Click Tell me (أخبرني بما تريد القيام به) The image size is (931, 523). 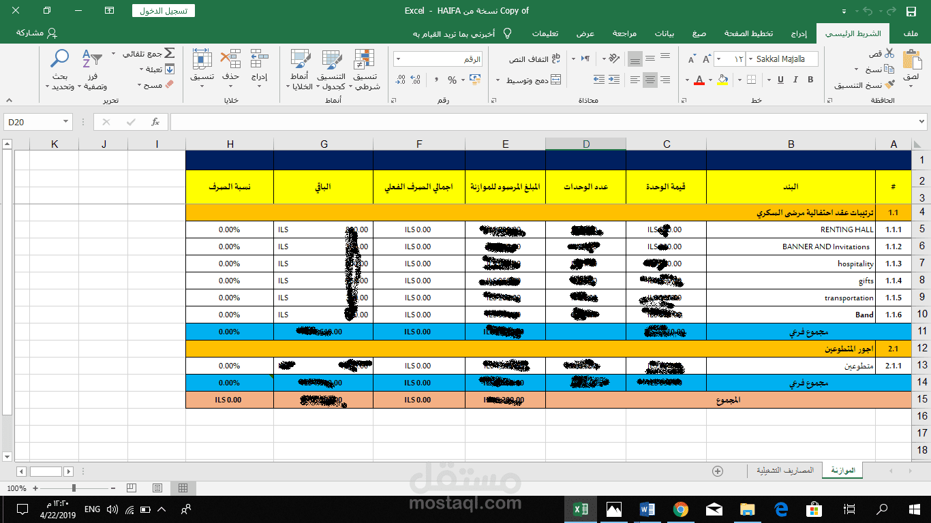(x=463, y=33)
